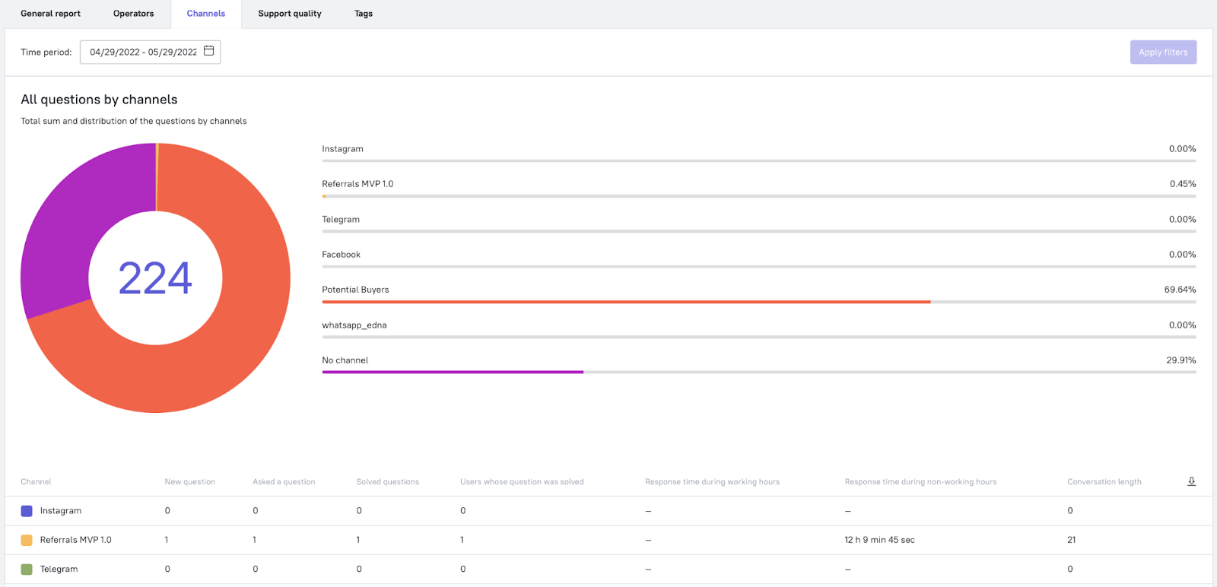Click All questions by channels heading
This screenshot has width=1217, height=587.
(x=99, y=100)
